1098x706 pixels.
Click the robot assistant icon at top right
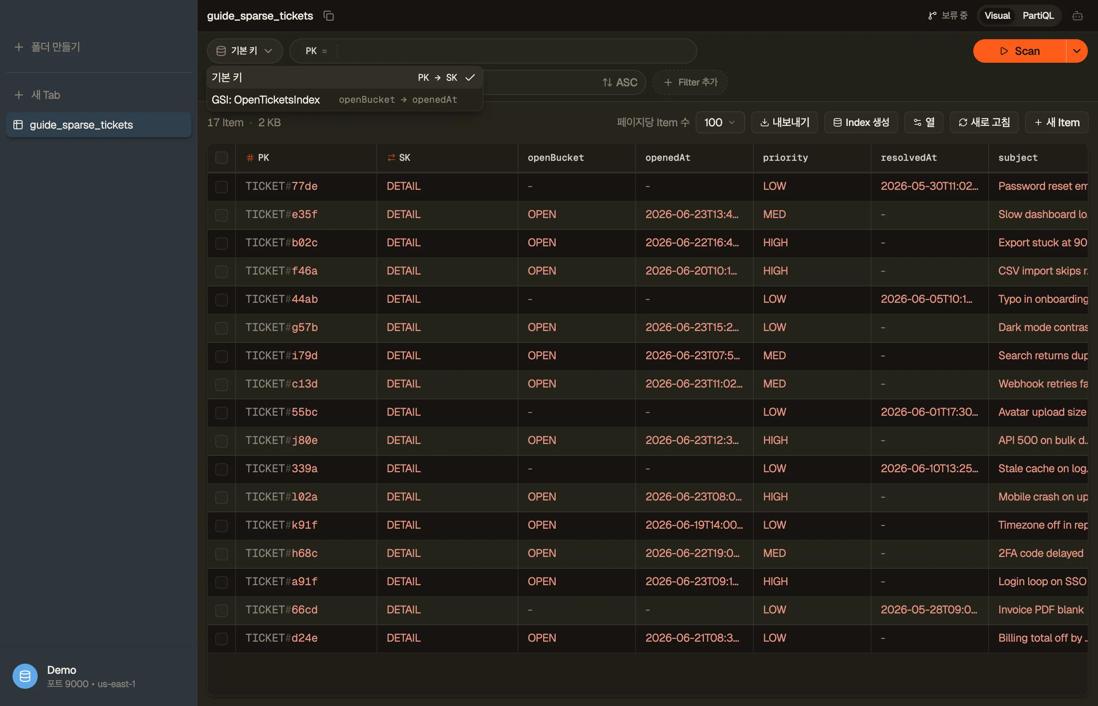click(1077, 16)
